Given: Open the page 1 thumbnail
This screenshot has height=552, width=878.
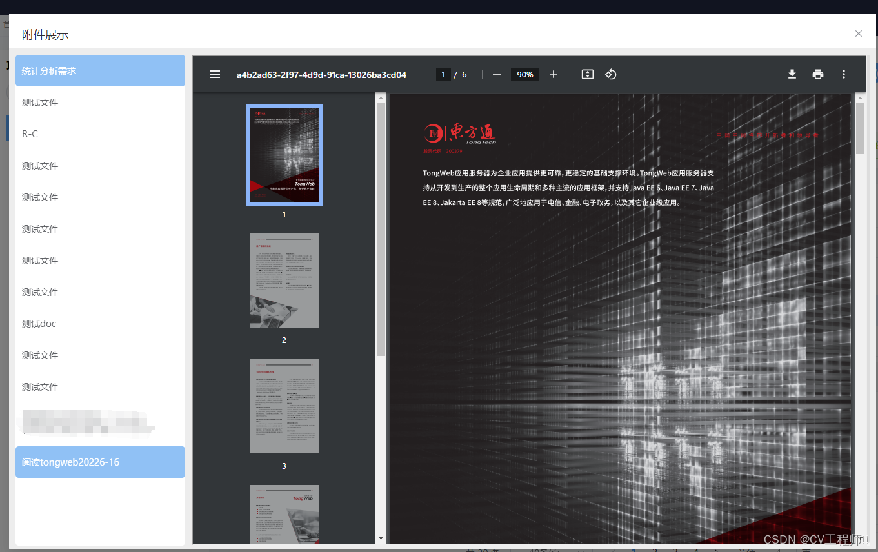Looking at the screenshot, I should click(284, 155).
